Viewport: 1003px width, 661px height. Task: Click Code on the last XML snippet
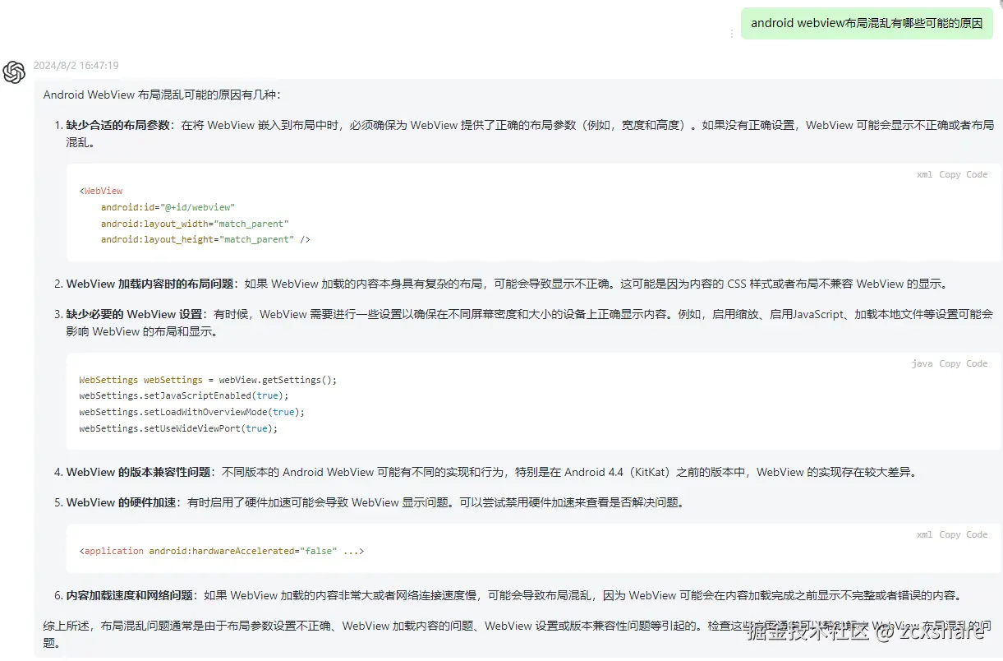(976, 534)
